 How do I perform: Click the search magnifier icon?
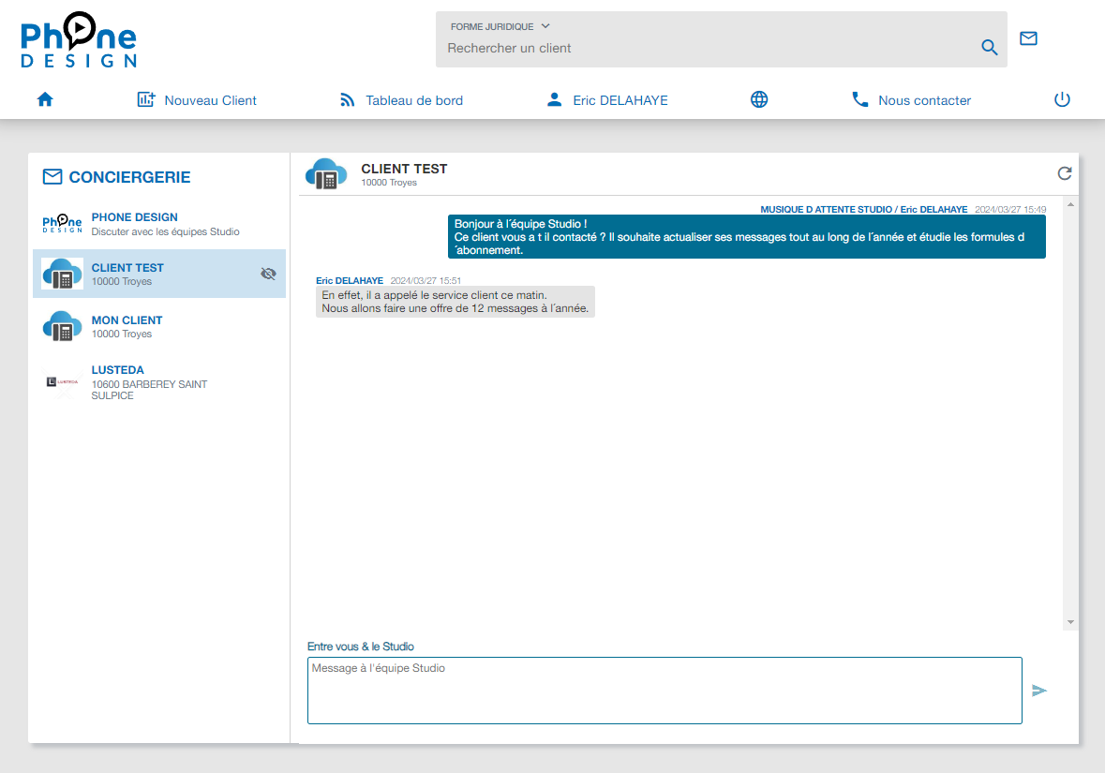pos(989,48)
